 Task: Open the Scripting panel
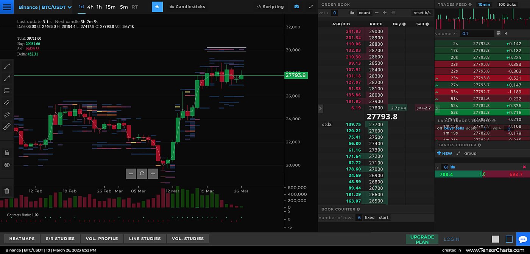point(270,7)
